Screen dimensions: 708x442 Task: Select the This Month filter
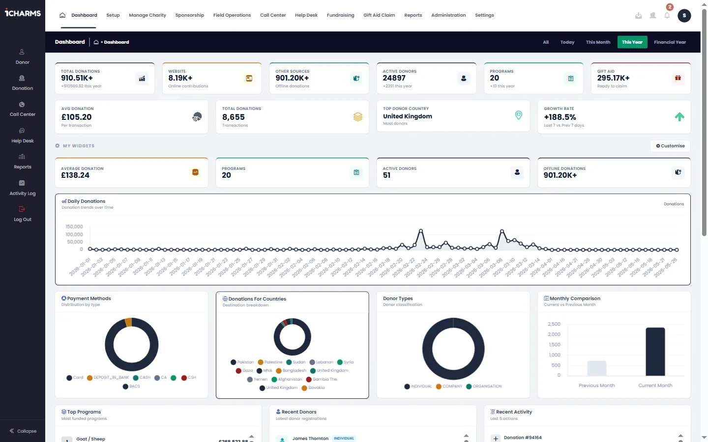(x=598, y=42)
